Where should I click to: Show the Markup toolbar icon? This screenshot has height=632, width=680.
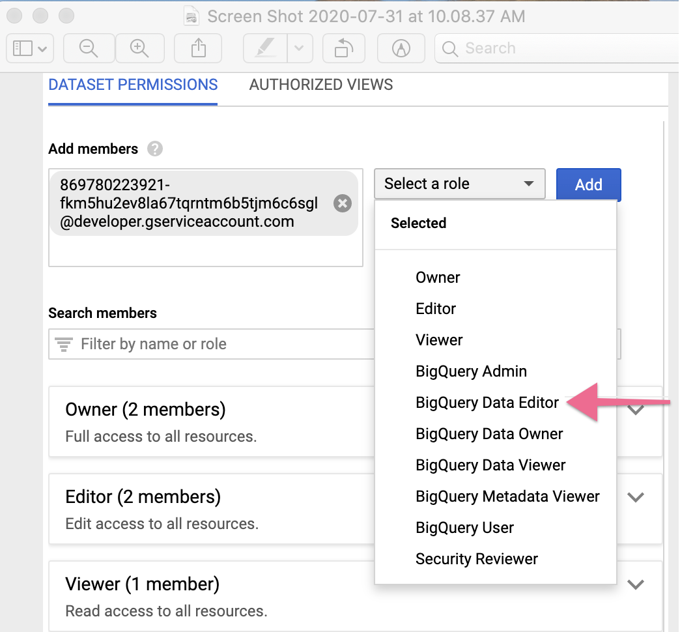point(401,48)
